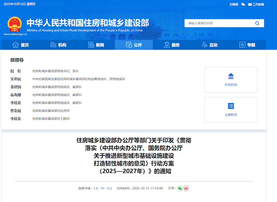Share article via green WeChat icon
Screen dimensions: 277x202
(180, 188)
